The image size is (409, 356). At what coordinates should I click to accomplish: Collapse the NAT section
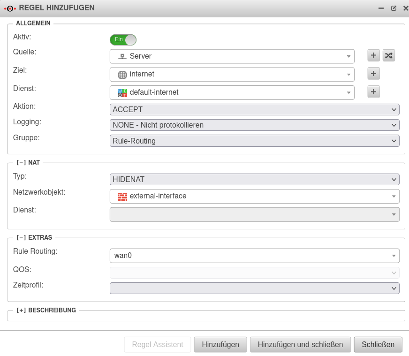point(22,162)
